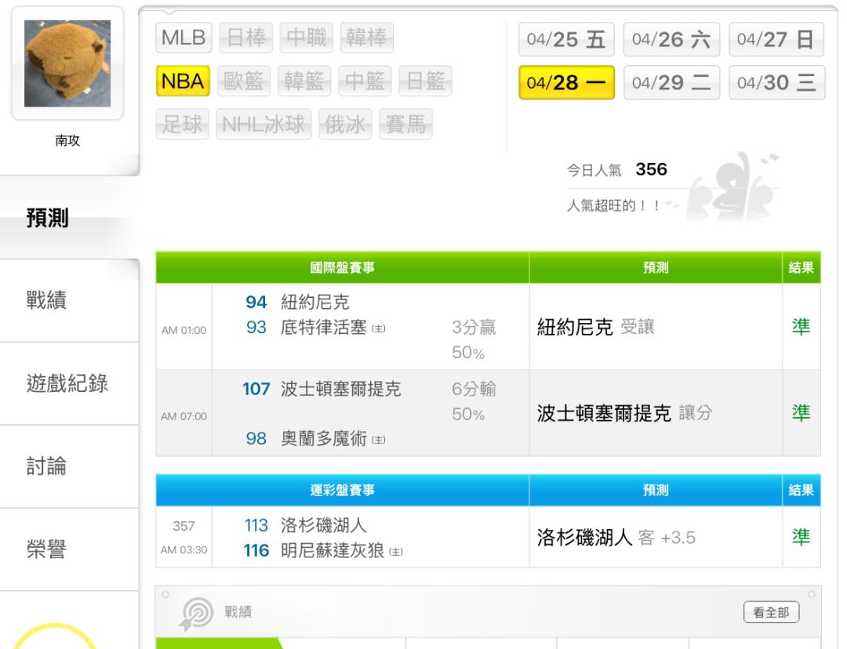This screenshot has height=649, width=847.
Task: Switch to date 04/27 日
Action: 776,39
